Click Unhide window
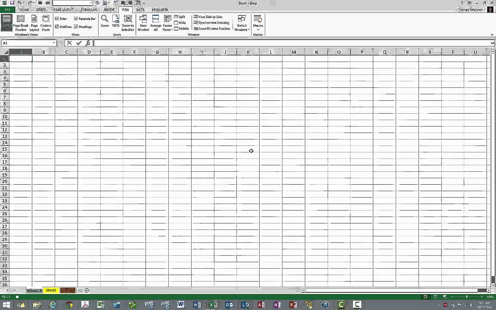 (181, 28)
